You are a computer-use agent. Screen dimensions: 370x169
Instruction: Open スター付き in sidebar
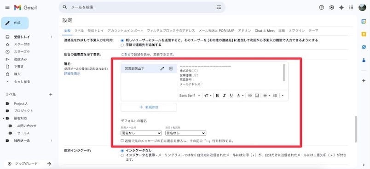(x=22, y=44)
